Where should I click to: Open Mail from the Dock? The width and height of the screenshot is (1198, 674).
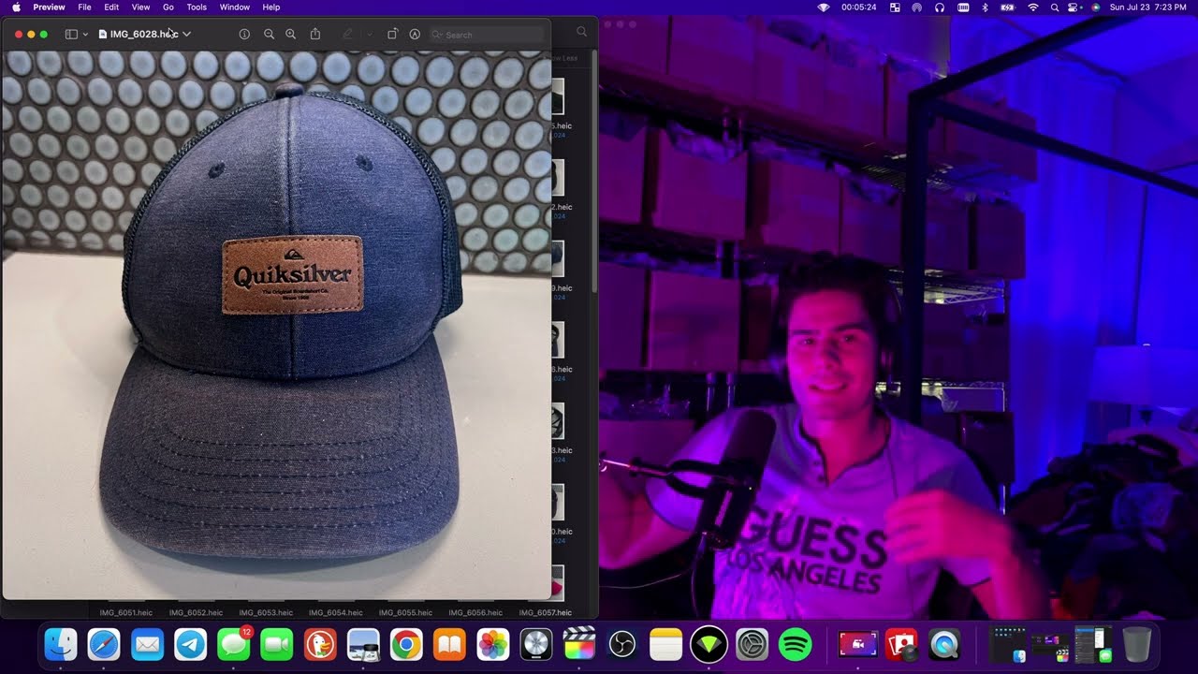point(147,644)
